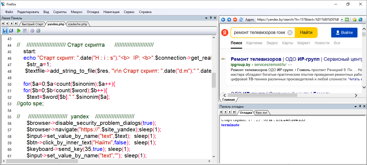Image resolution: width=367 pixels, height=165 pixels.
Task: Open the Макрос menu
Action: pos(77,12)
